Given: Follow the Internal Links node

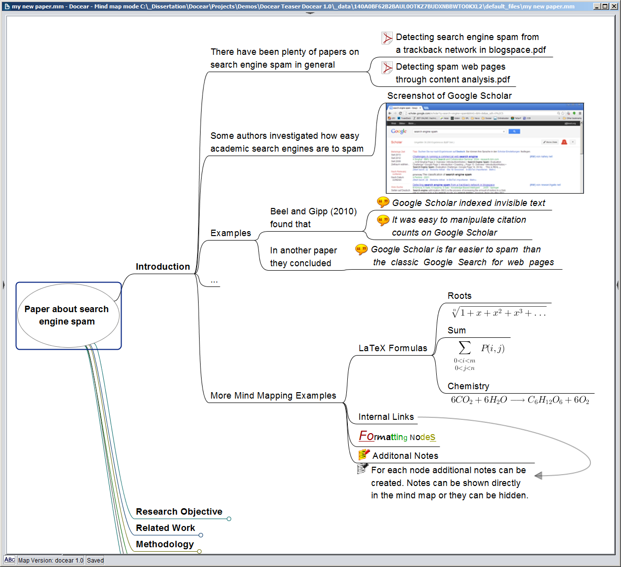Looking at the screenshot, I should click(386, 417).
